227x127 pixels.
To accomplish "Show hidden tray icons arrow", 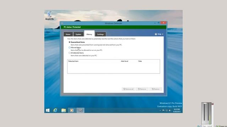I will click(160, 110).
